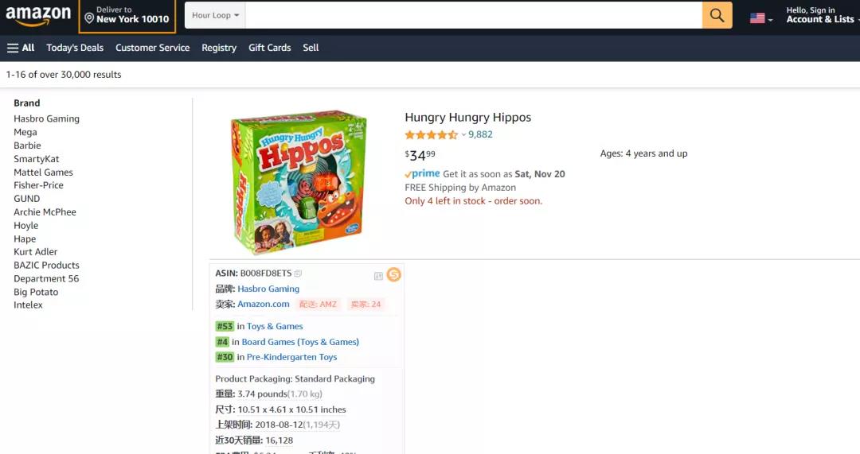The image size is (860, 454).
Task: Click the orange search magnifier button
Action: point(717,15)
